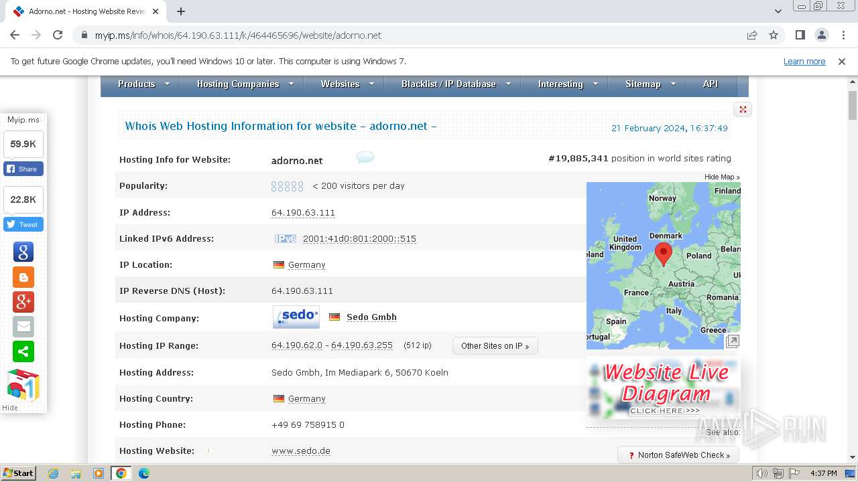Open a new browser tab
Screen dimensions: 858x482
click(181, 11)
